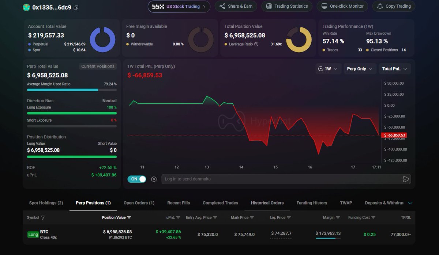The image size is (439, 255).
Task: Open Historical Orders tab
Action: [267, 203]
